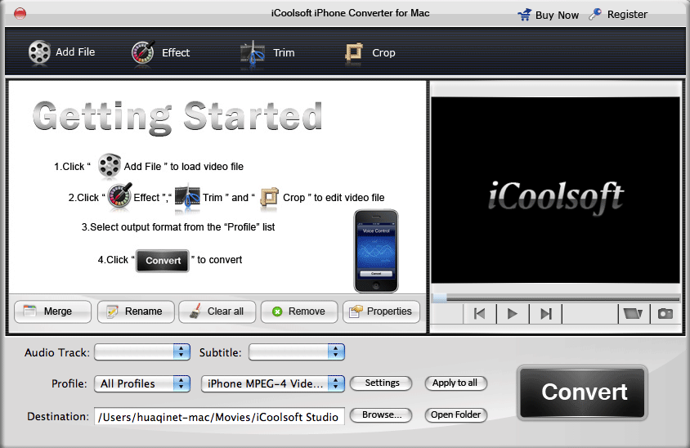Image resolution: width=690 pixels, height=448 pixels.
Task: Click the Crop toolbar label
Action: [383, 53]
